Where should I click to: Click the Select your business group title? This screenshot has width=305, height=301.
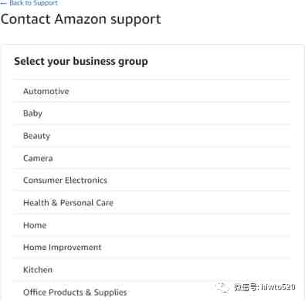[x=81, y=62]
